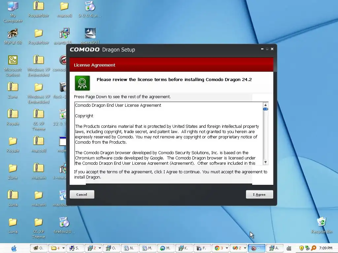Select the avantb10... setup icon
This screenshot has height=253, width=338.
click(64, 36)
